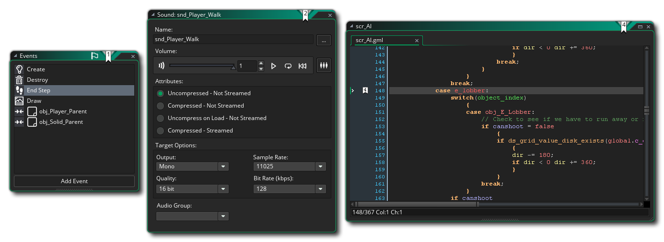Rewind the sound preview to start
The height and width of the screenshot is (242, 664).
303,66
